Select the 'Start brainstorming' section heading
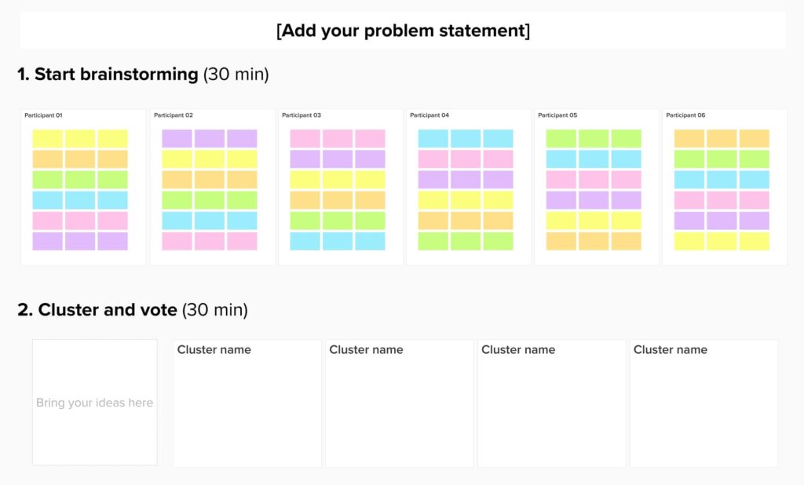The width and height of the screenshot is (804, 485). tap(108, 75)
